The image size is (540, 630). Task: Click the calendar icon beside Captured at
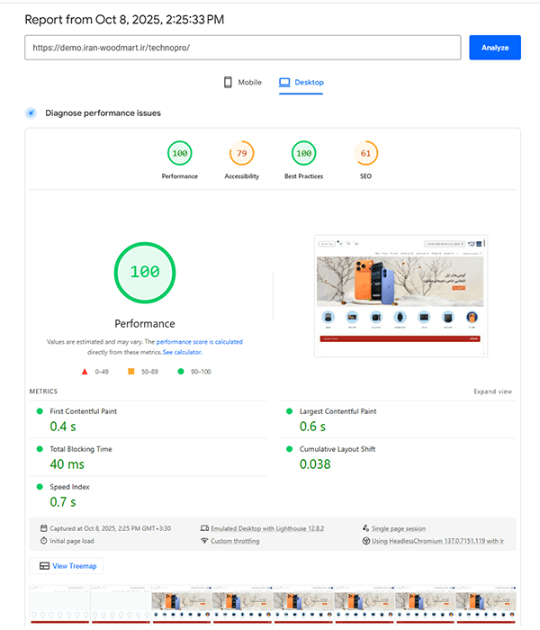44,528
